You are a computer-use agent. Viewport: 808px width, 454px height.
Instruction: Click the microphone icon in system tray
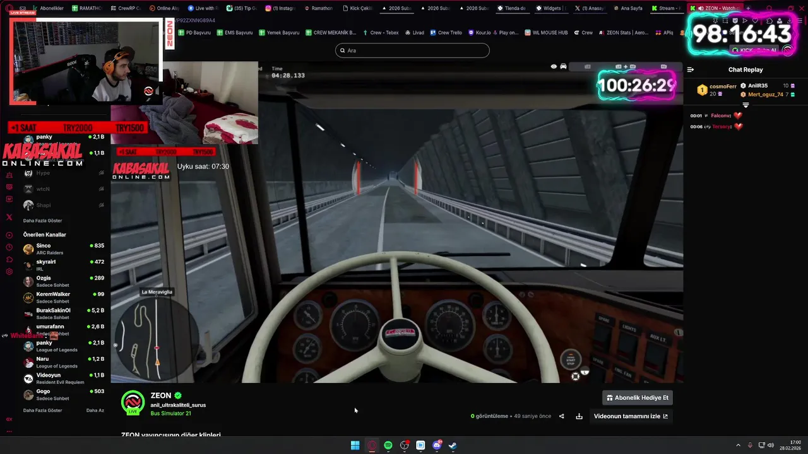tap(750, 445)
